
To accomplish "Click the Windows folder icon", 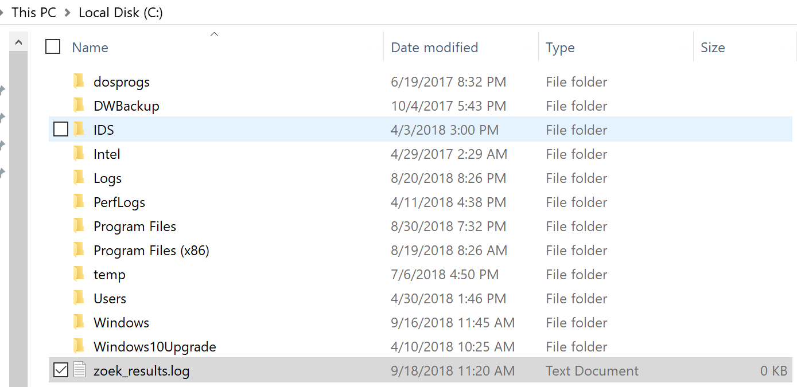I will click(79, 322).
